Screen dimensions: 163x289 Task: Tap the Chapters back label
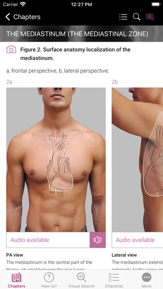(27, 17)
